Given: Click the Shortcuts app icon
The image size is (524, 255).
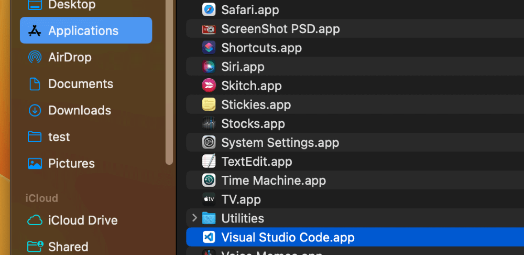Looking at the screenshot, I should [209, 48].
